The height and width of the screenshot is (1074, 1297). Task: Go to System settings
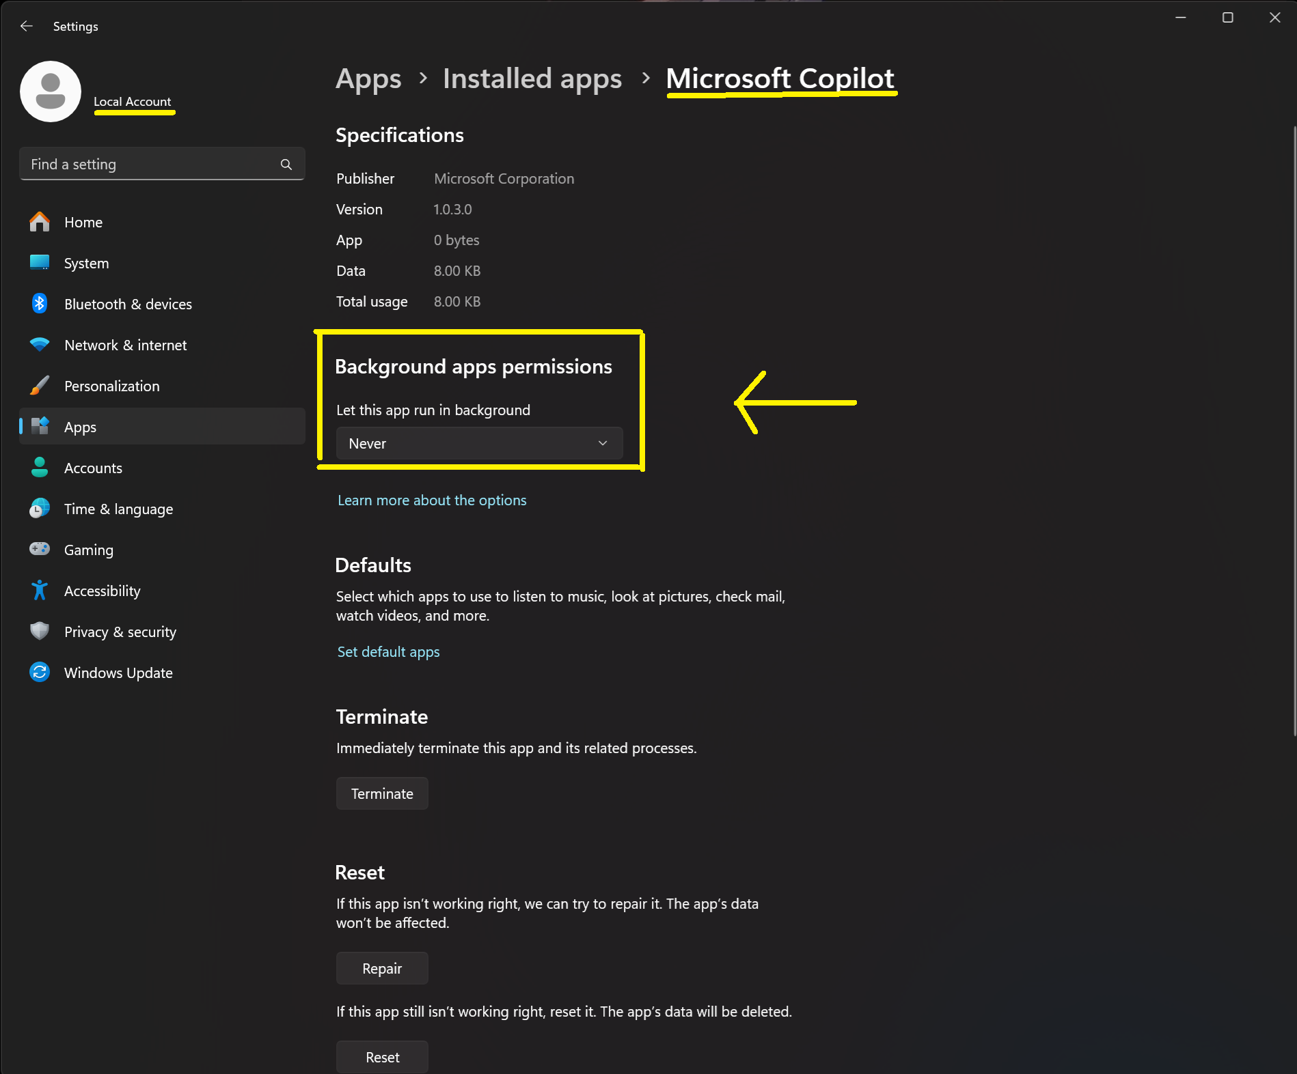point(162,263)
